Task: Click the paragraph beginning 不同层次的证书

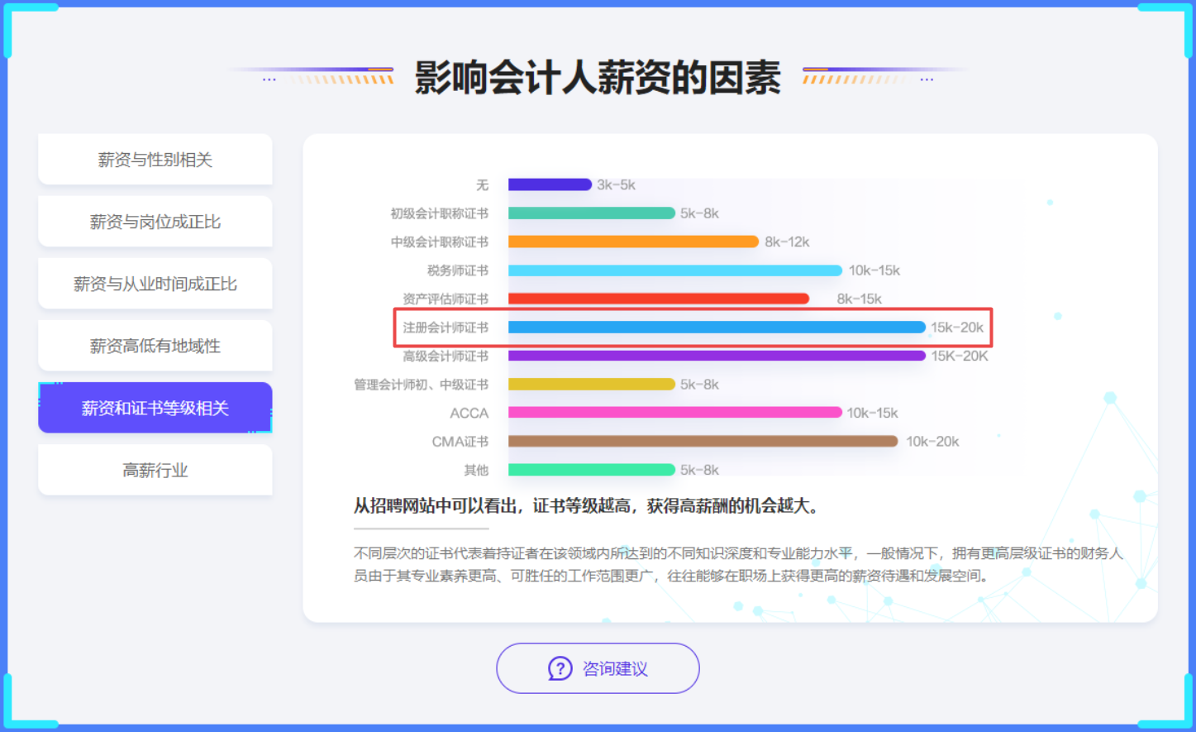Action: coord(738,564)
